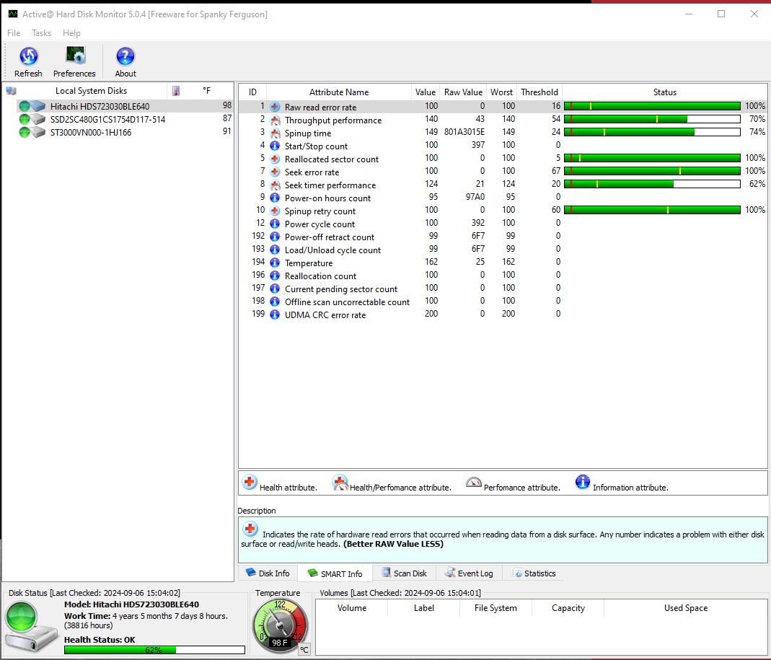
Task: Select the ST3000VN000-1HJ166 disk
Action: click(x=91, y=133)
